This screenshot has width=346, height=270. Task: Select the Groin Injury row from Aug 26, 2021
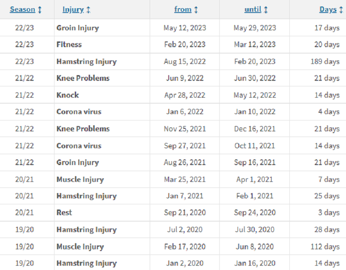click(x=173, y=162)
